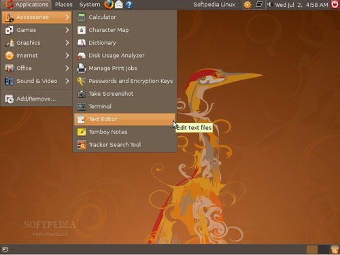
Task: Expand the Sound & Video submenu arrow
Action: tap(67, 81)
